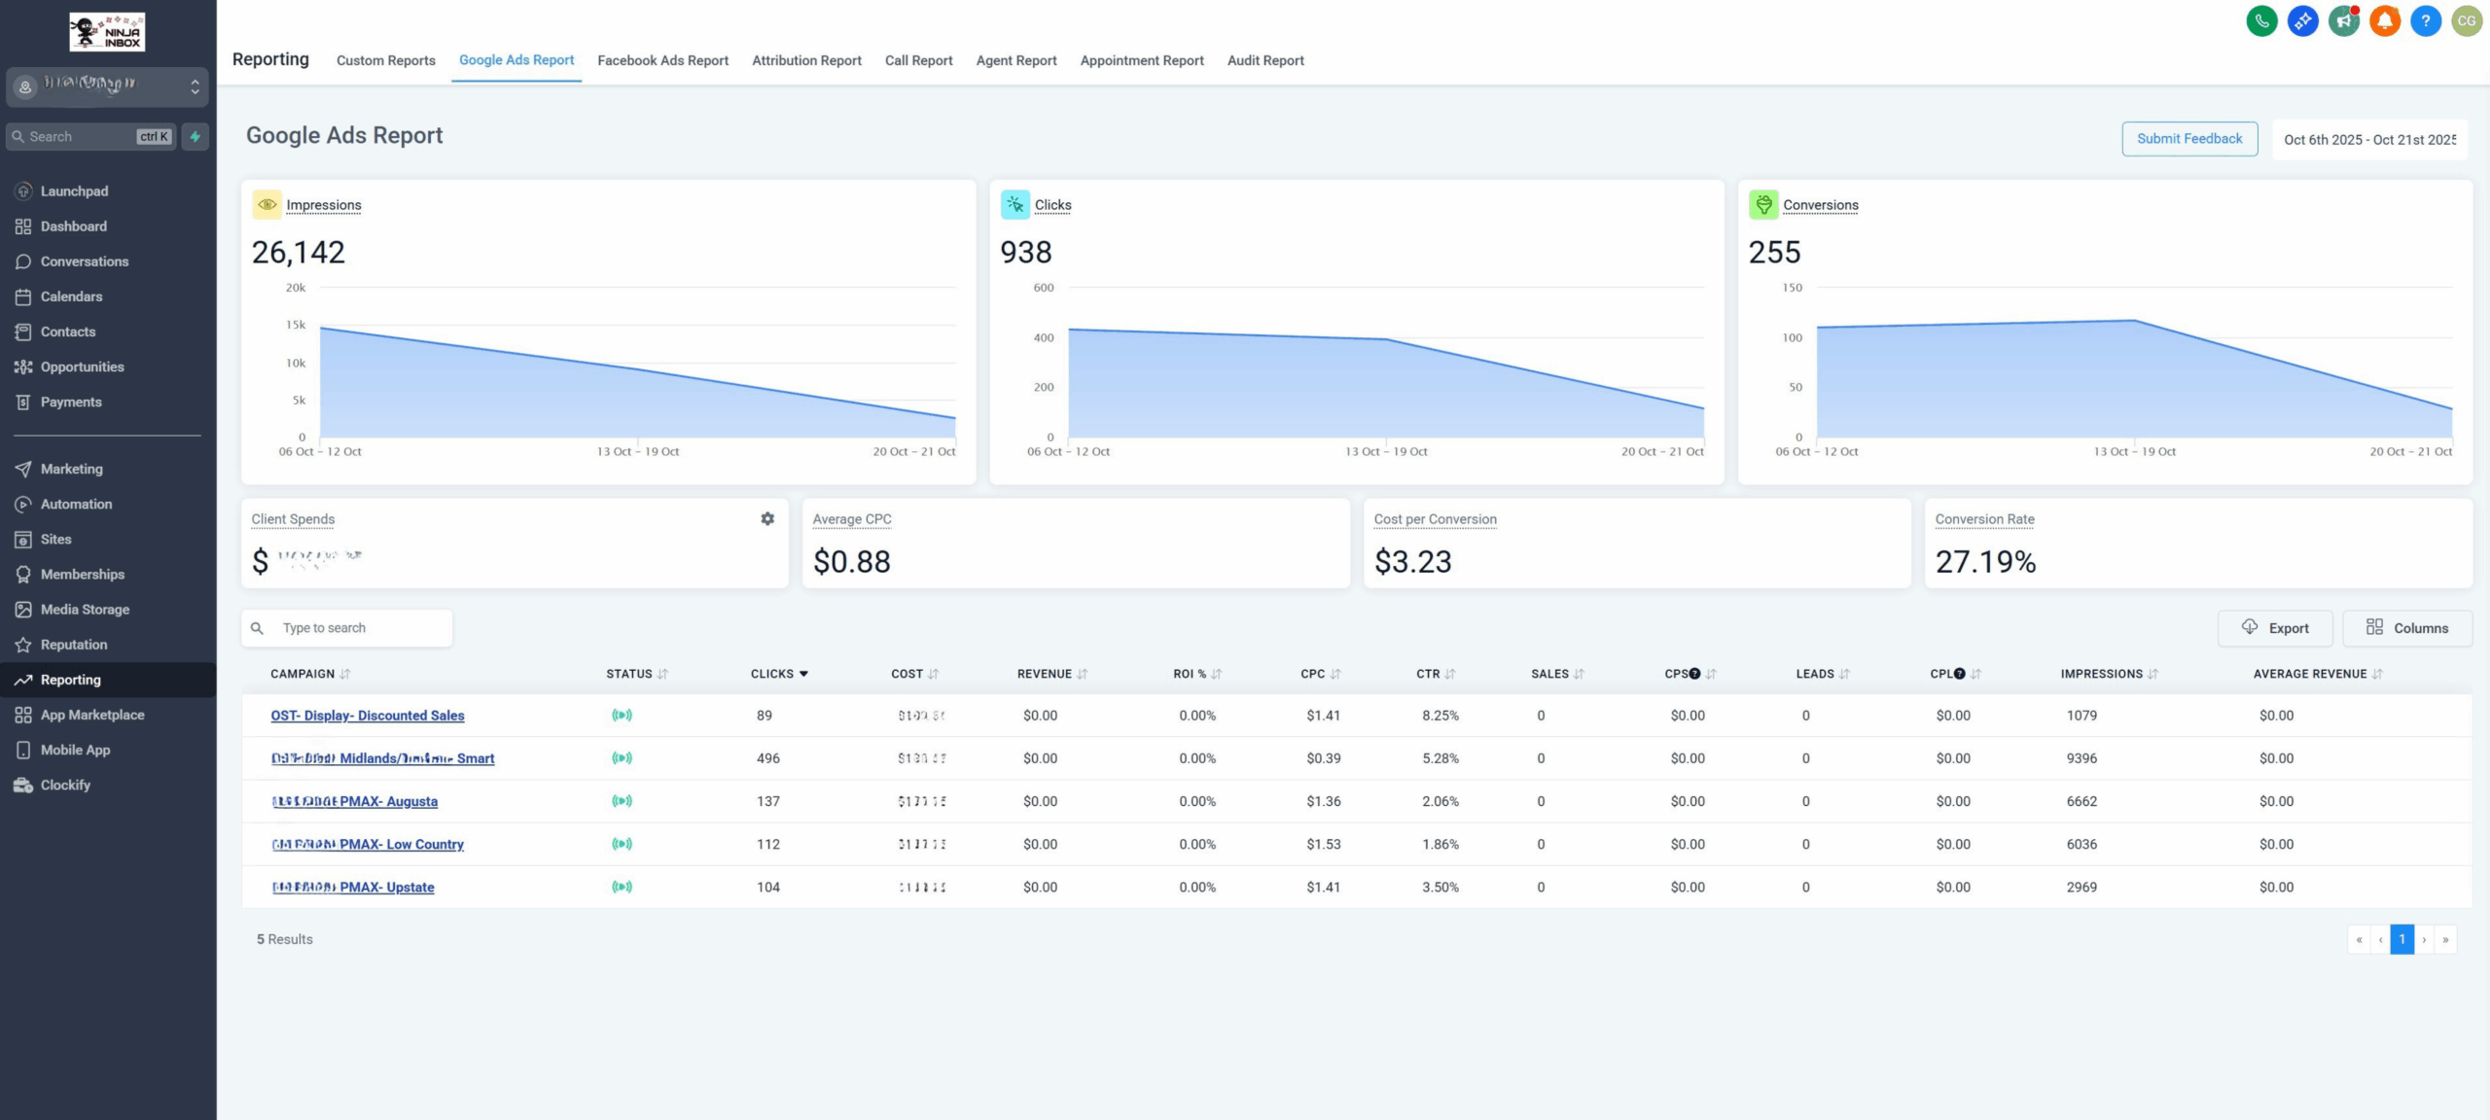Click the notifications bell icon at top right
This screenshot has height=1120, width=2490.
[2385, 20]
